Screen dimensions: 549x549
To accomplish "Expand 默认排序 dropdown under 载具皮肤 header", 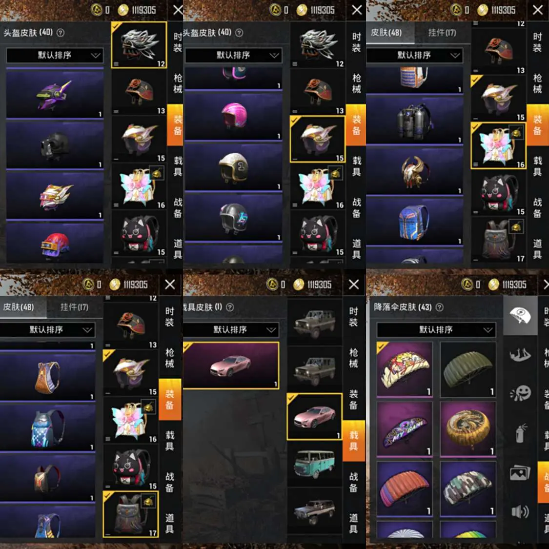I will click(231, 329).
